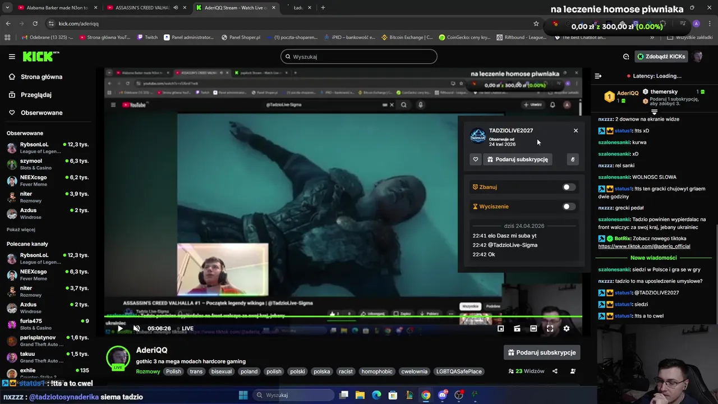
Task: Click the pin icon in user card
Action: click(573, 159)
